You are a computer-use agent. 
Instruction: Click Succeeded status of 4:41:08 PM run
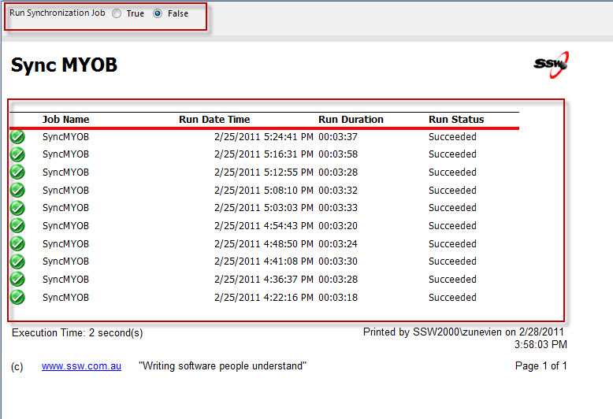pyautogui.click(x=452, y=261)
